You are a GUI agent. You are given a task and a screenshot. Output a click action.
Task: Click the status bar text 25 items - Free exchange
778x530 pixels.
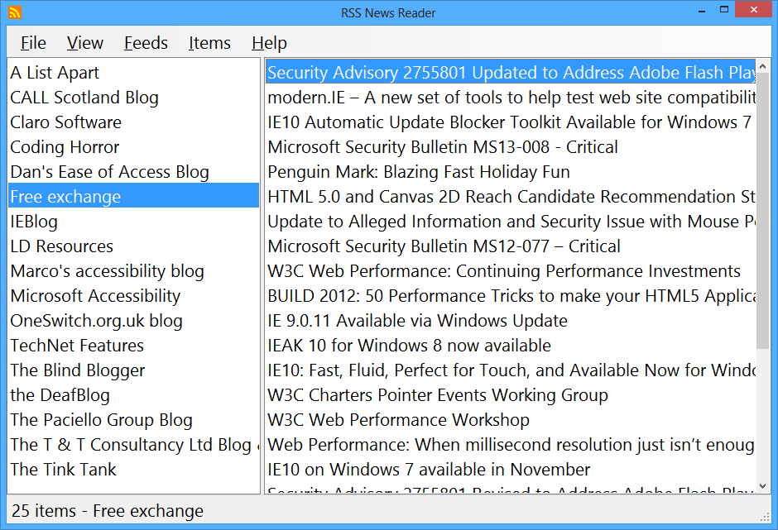point(107,511)
